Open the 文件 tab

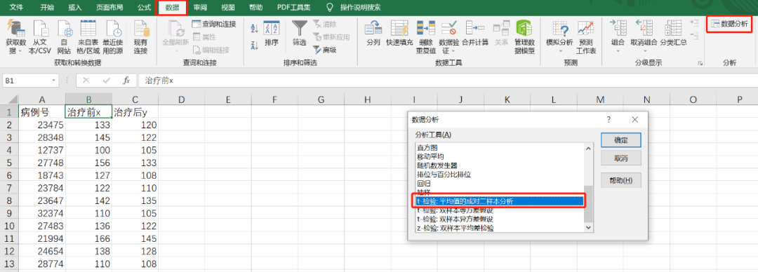click(x=16, y=7)
